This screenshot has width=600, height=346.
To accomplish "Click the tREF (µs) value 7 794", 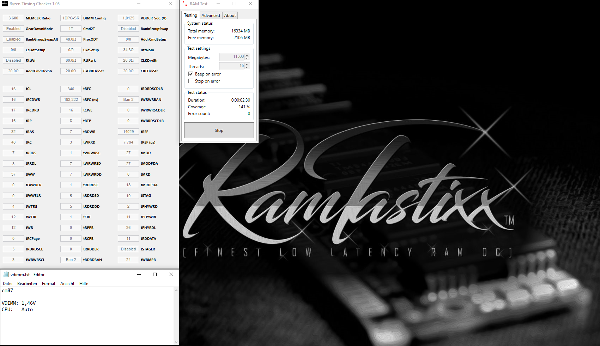I will [128, 142].
